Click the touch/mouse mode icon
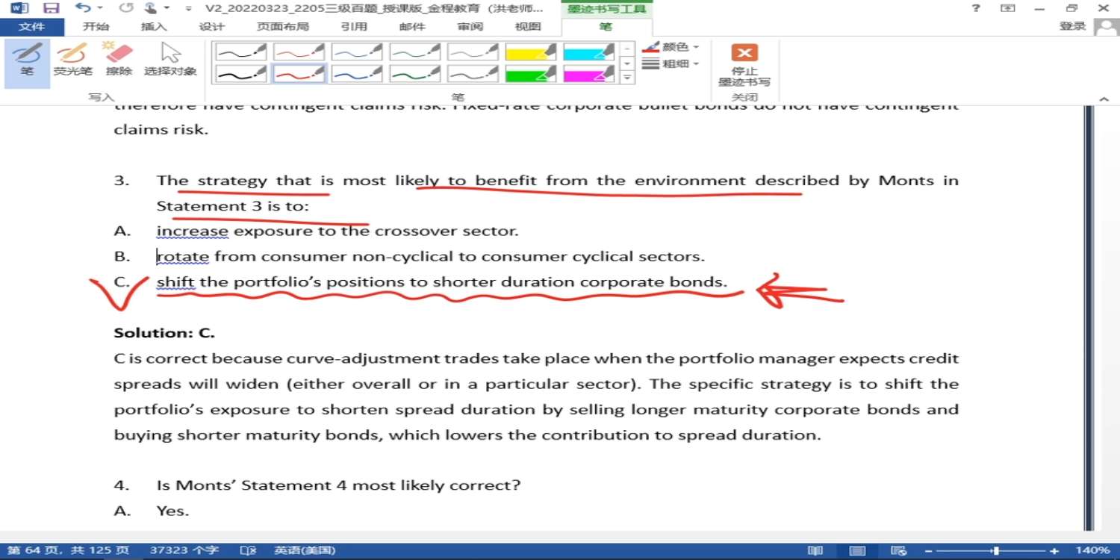 tap(150, 8)
